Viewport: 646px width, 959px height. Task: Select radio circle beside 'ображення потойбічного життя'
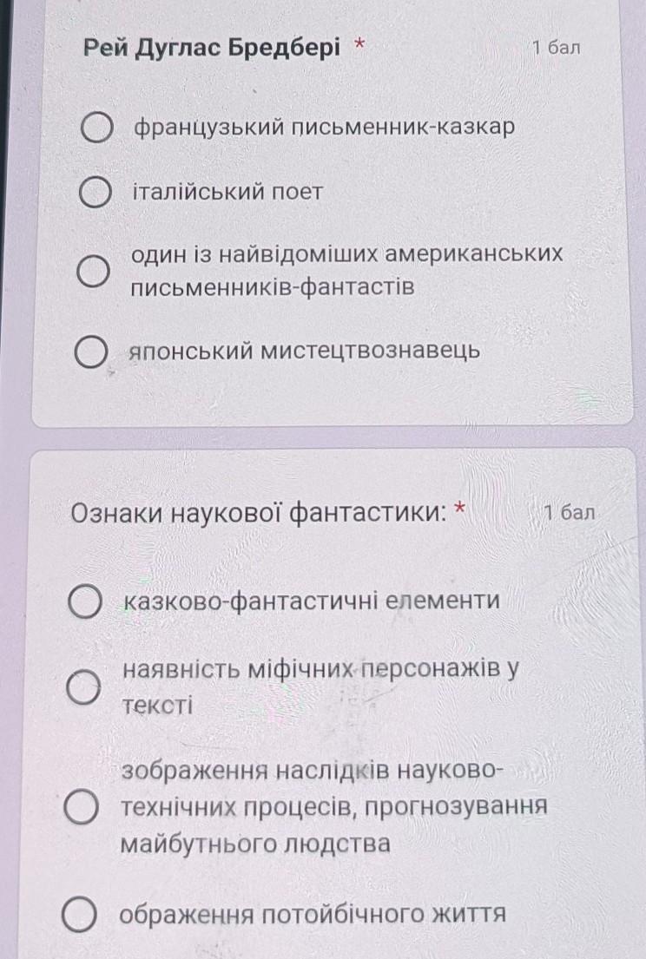[80, 914]
